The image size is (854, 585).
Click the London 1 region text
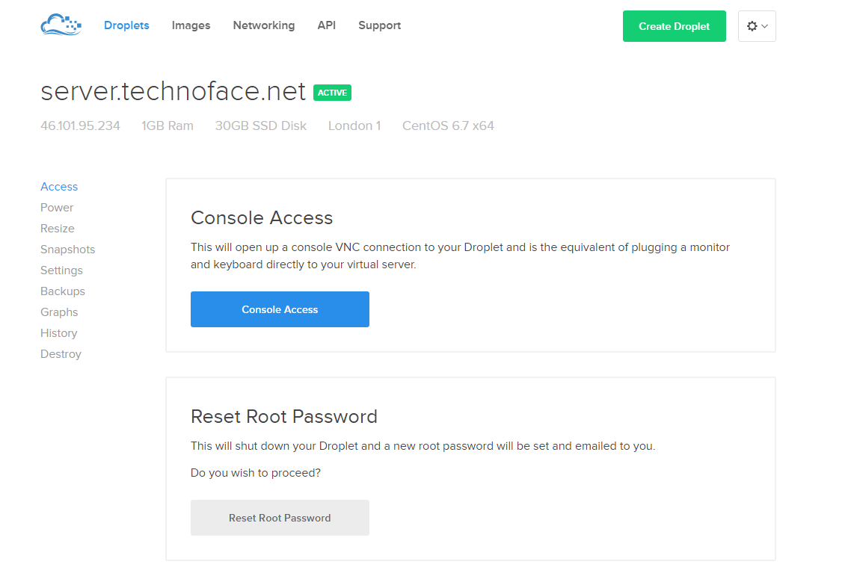354,126
